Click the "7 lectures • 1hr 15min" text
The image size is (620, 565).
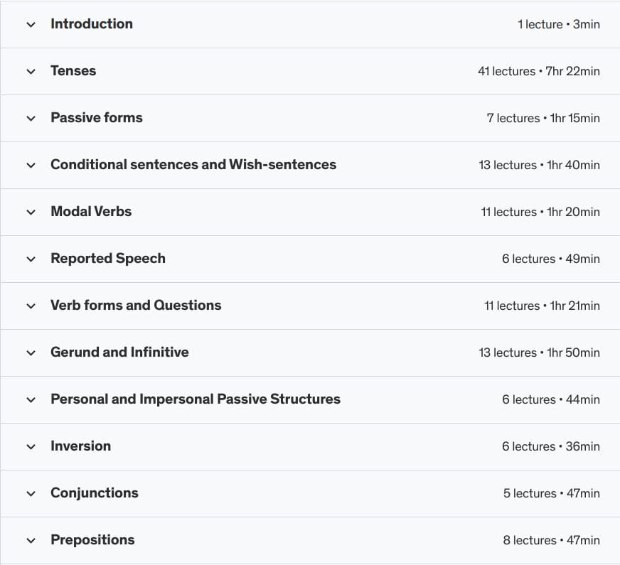point(542,119)
